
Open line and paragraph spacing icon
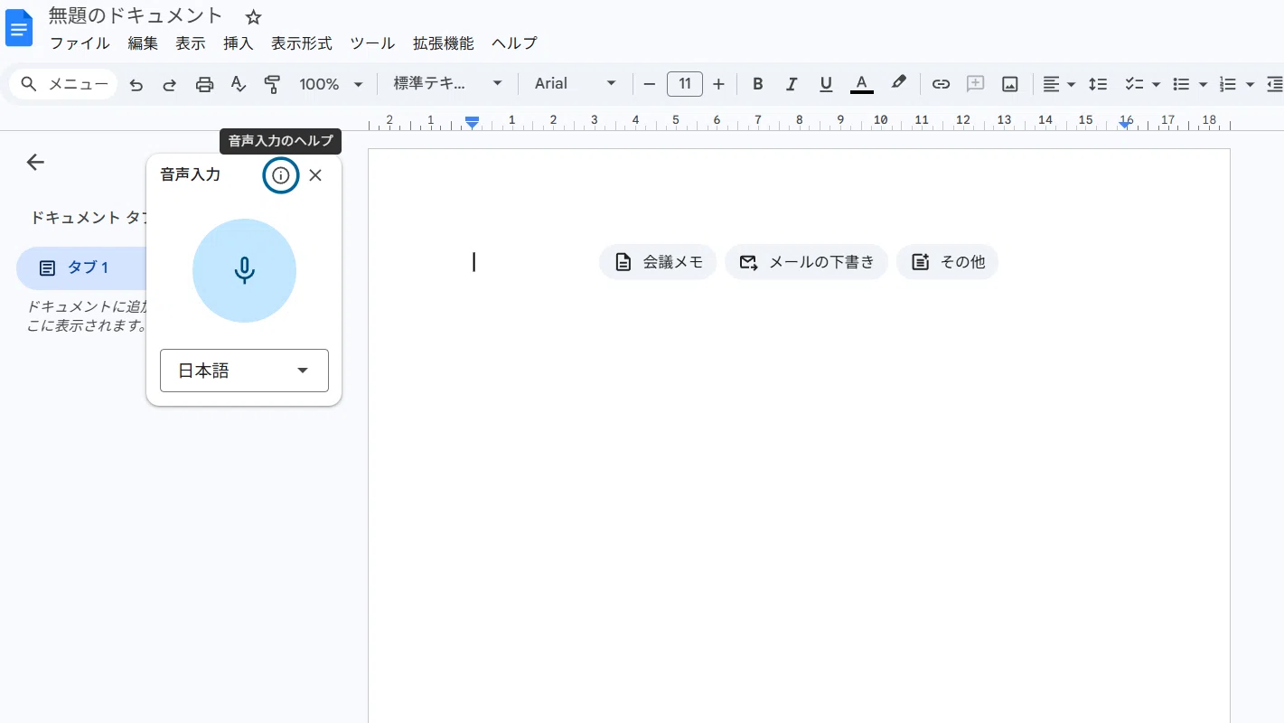point(1098,84)
